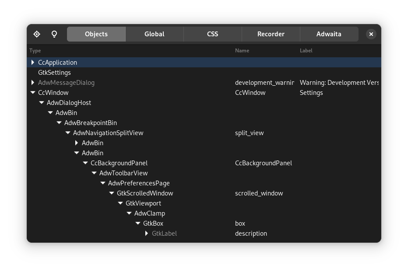This screenshot has height=272, width=408.
Task: Click the Name column header
Action: (242, 51)
